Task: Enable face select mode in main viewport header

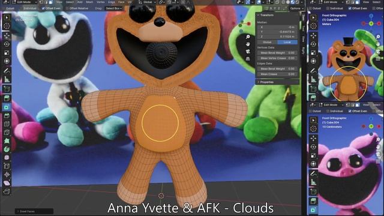Action: 50,2
